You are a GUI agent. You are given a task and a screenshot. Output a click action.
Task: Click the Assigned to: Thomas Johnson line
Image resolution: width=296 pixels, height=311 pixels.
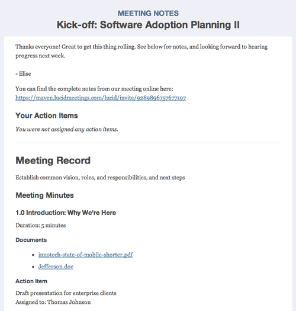click(x=53, y=302)
